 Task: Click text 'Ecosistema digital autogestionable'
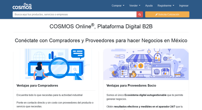tap(145, 95)
